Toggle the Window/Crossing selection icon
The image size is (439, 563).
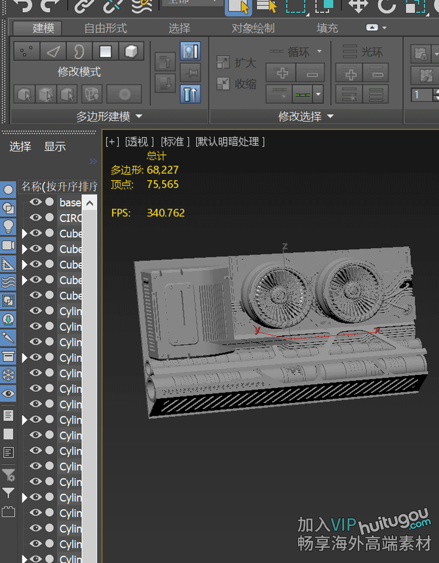click(x=324, y=6)
